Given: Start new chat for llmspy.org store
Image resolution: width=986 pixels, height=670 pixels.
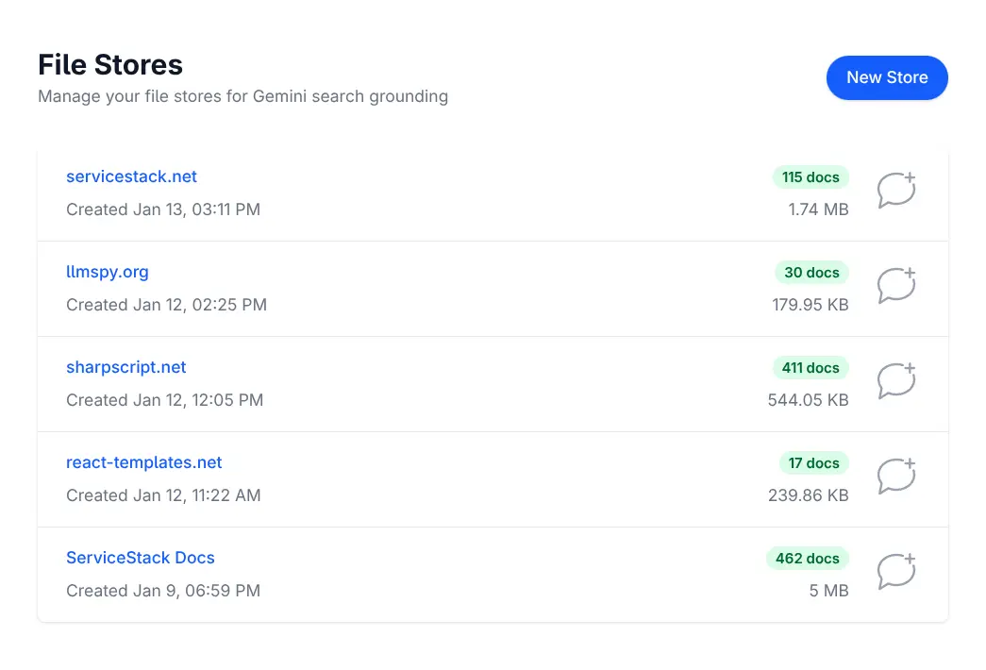Looking at the screenshot, I should pyautogui.click(x=896, y=285).
